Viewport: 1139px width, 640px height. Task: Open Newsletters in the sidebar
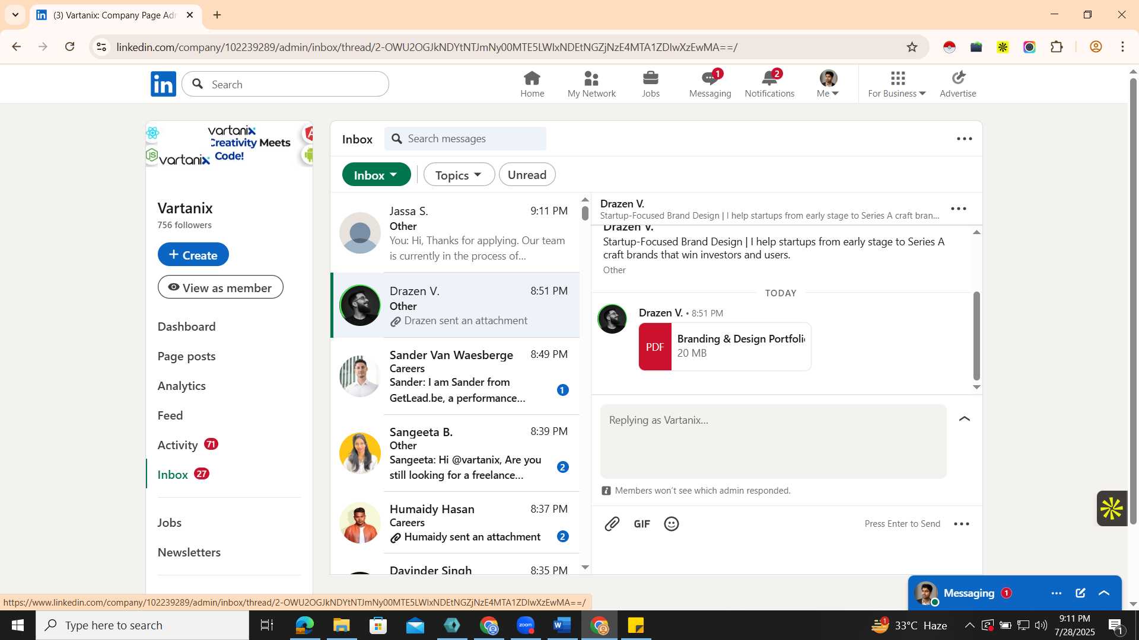point(189,552)
